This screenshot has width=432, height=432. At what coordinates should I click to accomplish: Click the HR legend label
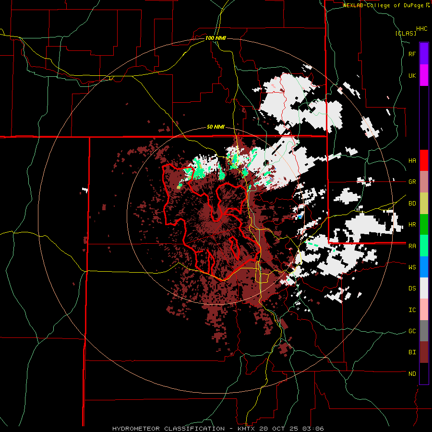(412, 225)
